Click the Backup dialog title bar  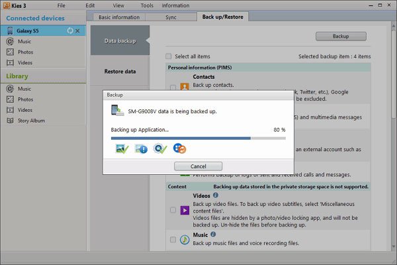pyautogui.click(x=198, y=95)
